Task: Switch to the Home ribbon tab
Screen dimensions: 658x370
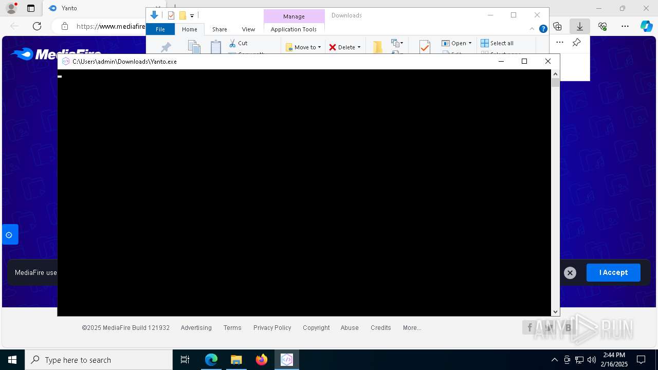Action: [190, 29]
